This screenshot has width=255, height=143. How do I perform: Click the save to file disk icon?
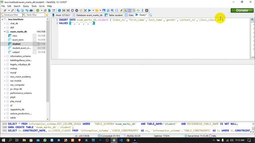click(104, 10)
